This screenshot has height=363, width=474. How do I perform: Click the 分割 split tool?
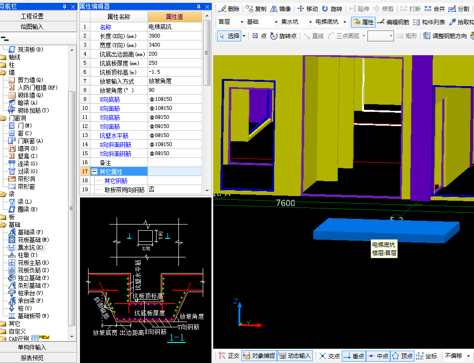tap(459, 9)
